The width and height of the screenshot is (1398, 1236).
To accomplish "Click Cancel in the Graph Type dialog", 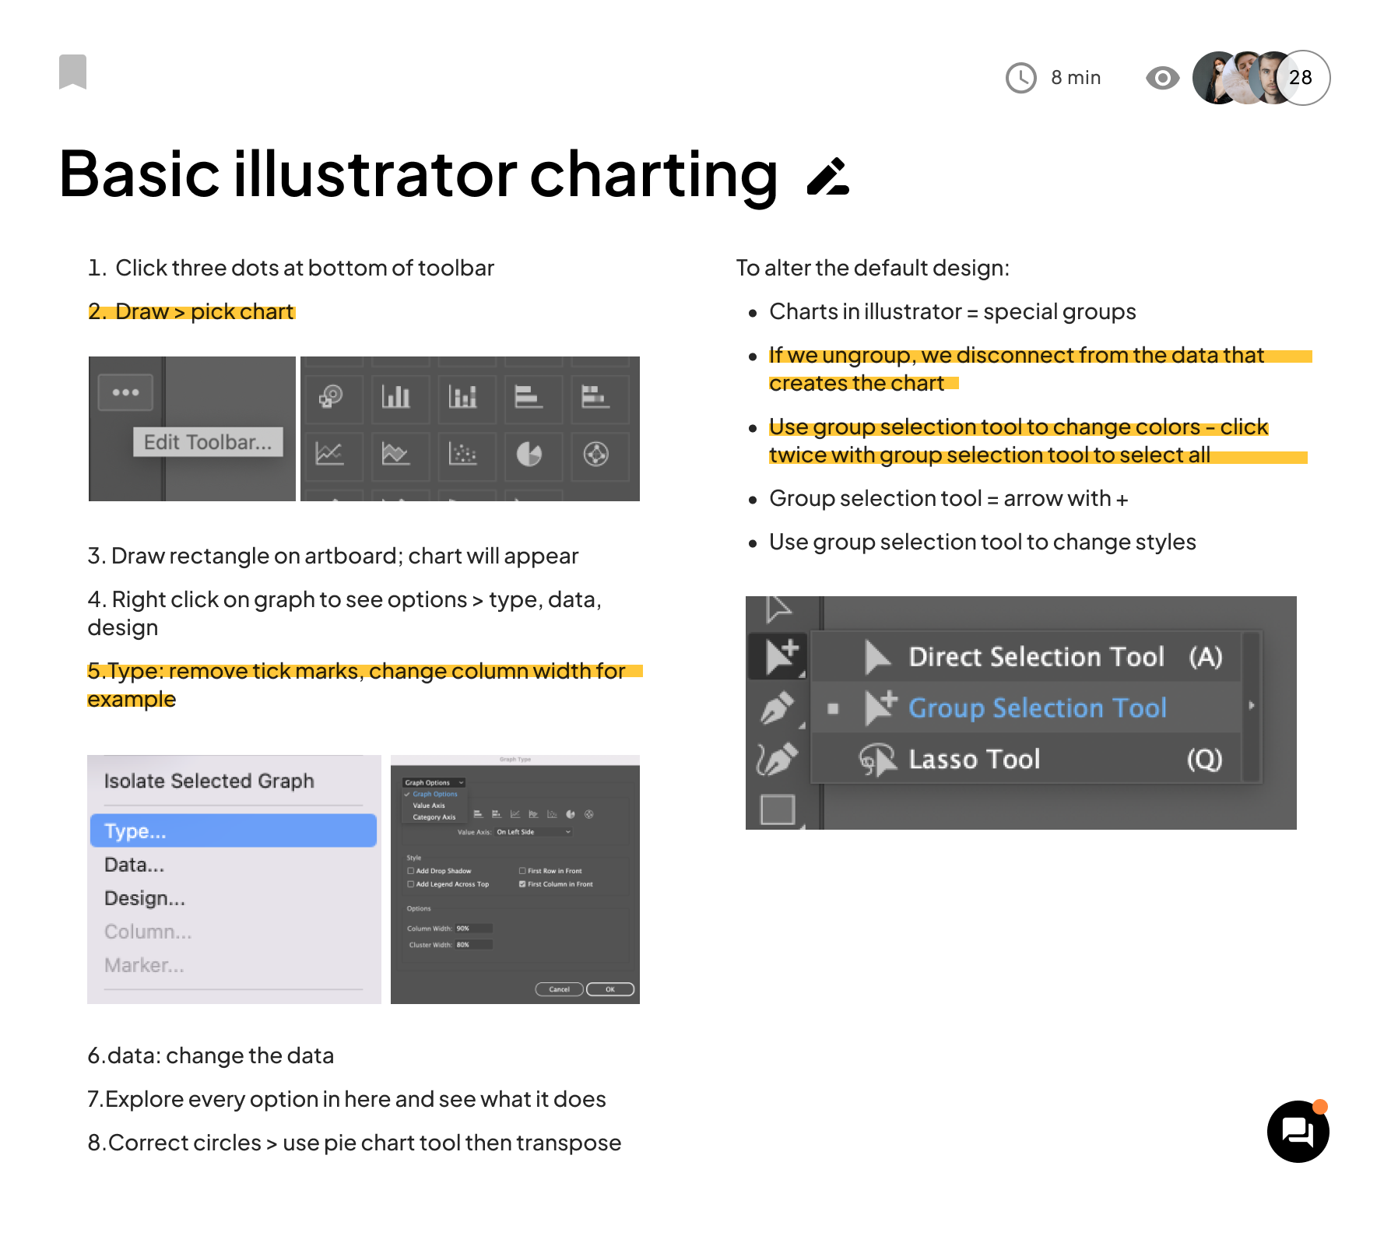I will click(x=560, y=989).
